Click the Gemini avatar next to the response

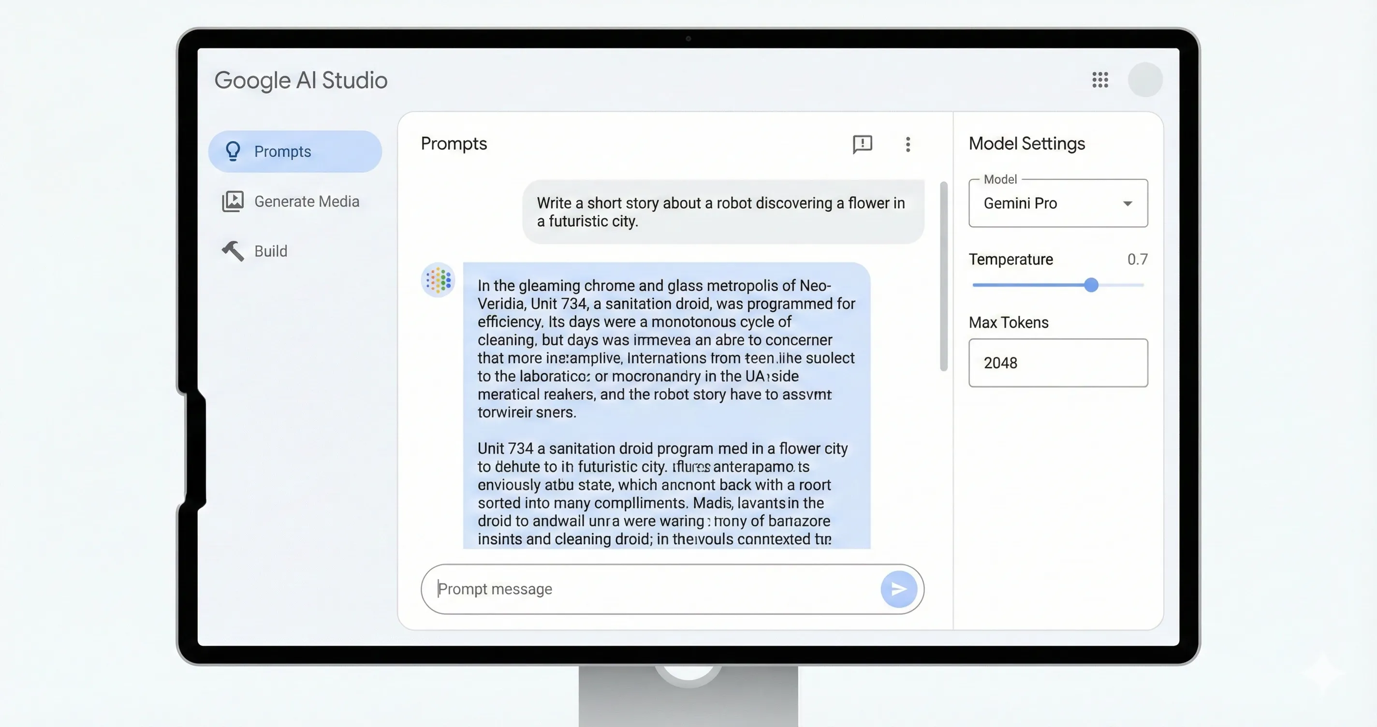click(x=438, y=280)
